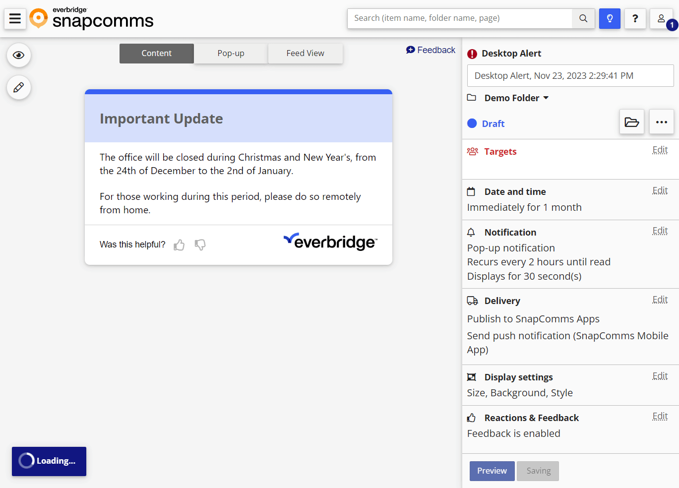
Task: Click the Targets people icon
Action: point(472,151)
